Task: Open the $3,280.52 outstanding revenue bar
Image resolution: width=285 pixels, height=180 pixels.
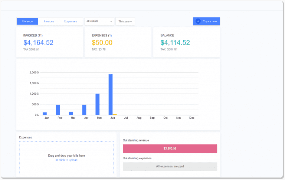Action: pyautogui.click(x=170, y=148)
